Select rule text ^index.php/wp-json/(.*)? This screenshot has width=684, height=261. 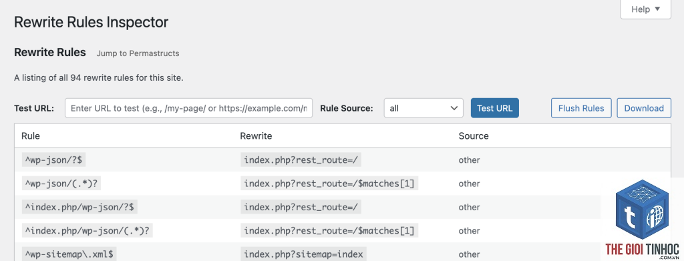[x=88, y=230]
